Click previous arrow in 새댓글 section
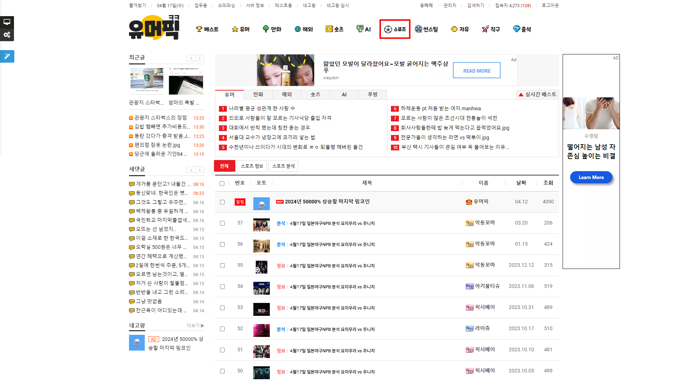 pyautogui.click(x=191, y=170)
